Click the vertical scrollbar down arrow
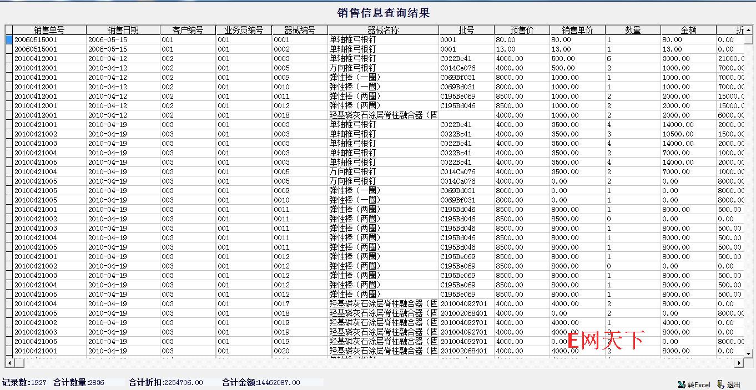 [x=748, y=353]
